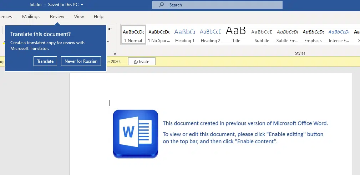Click the lol.doc file name in title bar
This screenshot has width=360, height=175.
coord(36,5)
